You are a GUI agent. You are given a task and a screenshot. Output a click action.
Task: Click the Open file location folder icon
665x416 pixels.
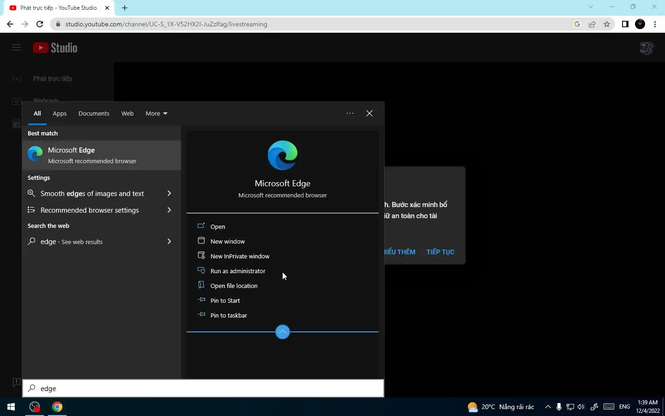pos(201,285)
